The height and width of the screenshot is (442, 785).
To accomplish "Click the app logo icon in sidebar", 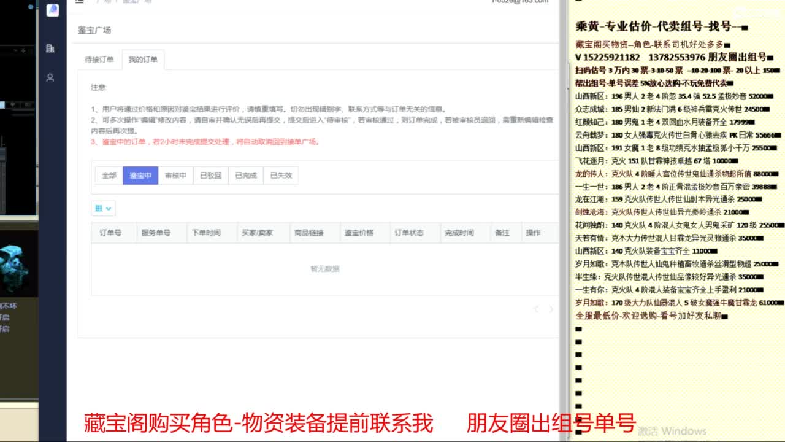I will [x=53, y=10].
